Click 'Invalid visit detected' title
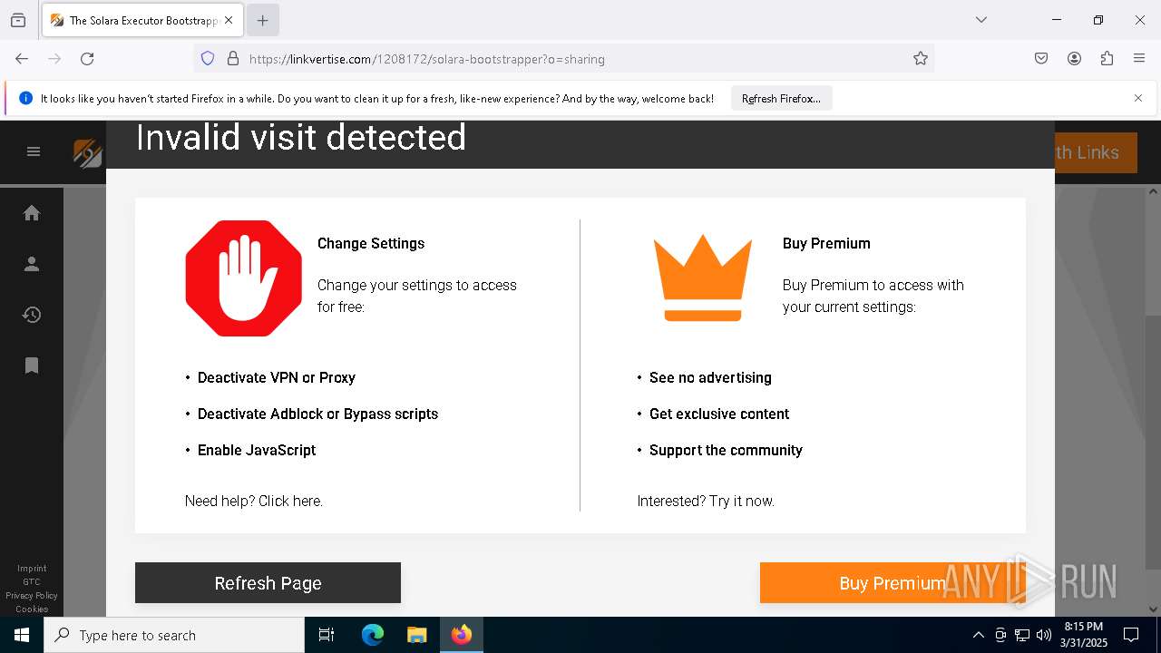Image resolution: width=1161 pixels, height=653 pixels. (301, 138)
